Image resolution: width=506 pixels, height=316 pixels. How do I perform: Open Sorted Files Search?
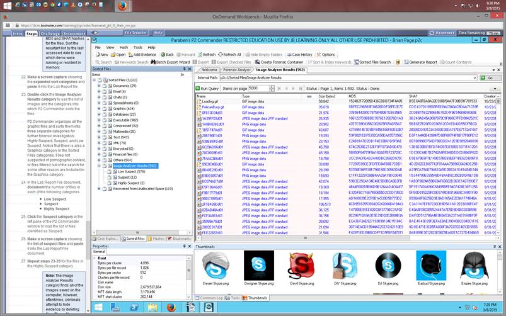point(372,62)
